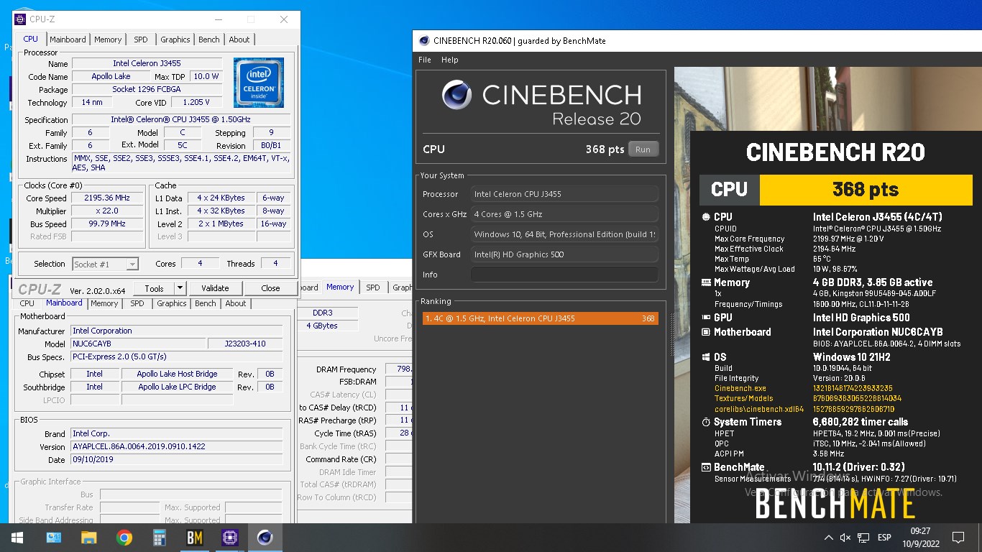Open the Socket #1 selection dropdown

point(106,264)
